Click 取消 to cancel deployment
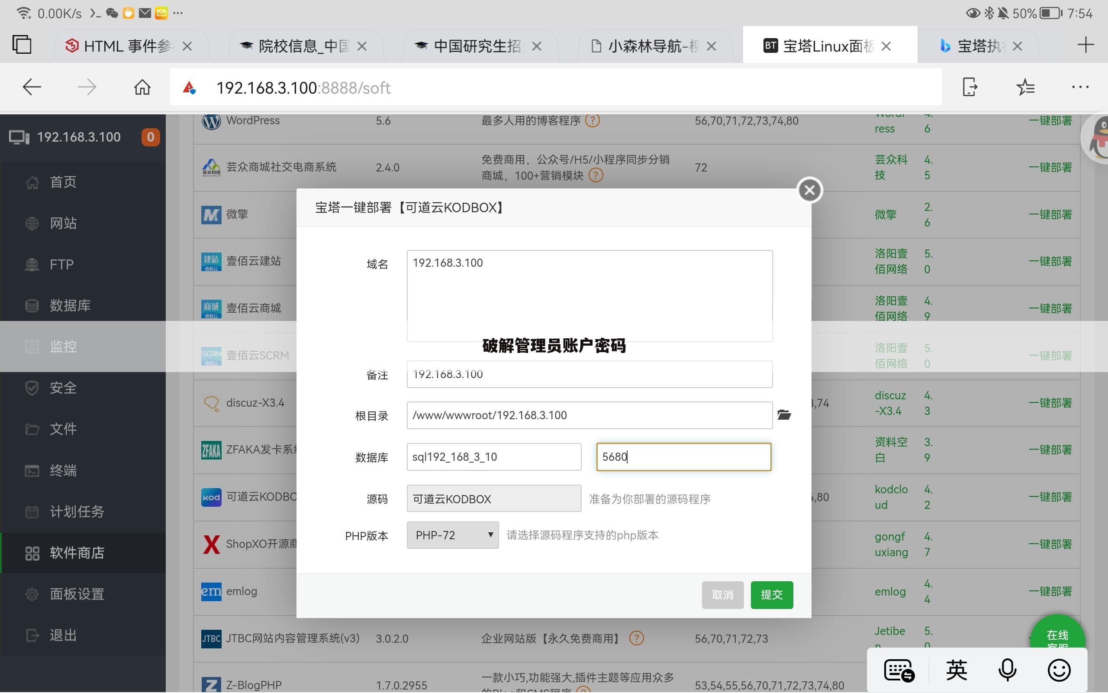1108x693 pixels. [722, 595]
